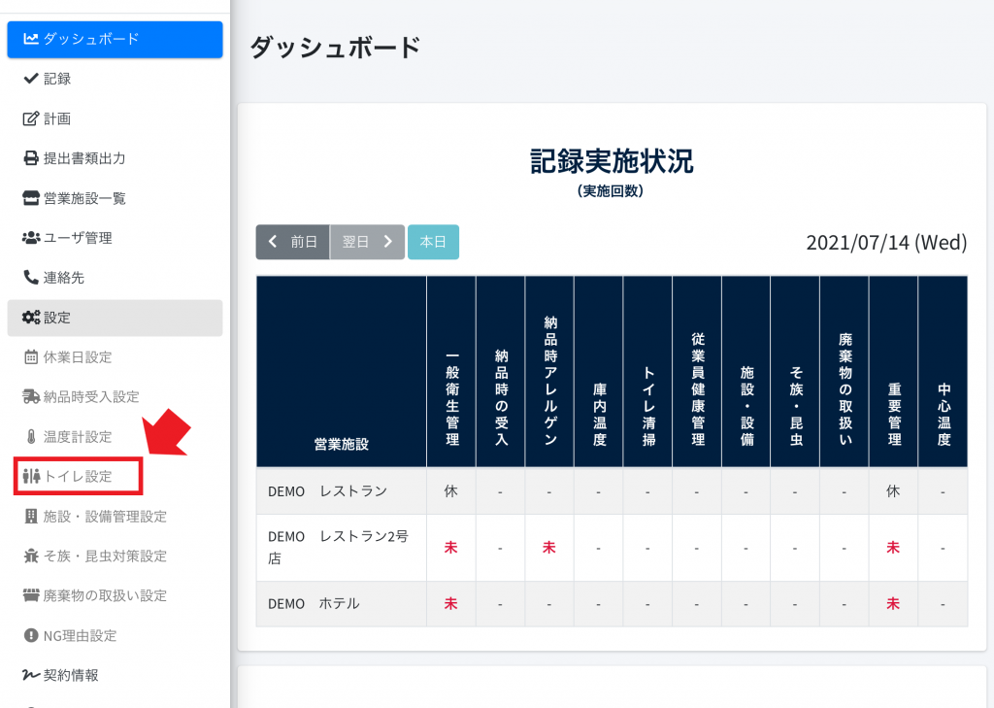994x708 pixels.
Task: Click 未 under 納品時アレルゲン for レストラン2号店
Action: pos(549,547)
